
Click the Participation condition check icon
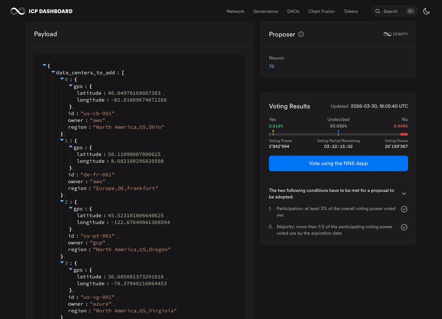point(404,209)
